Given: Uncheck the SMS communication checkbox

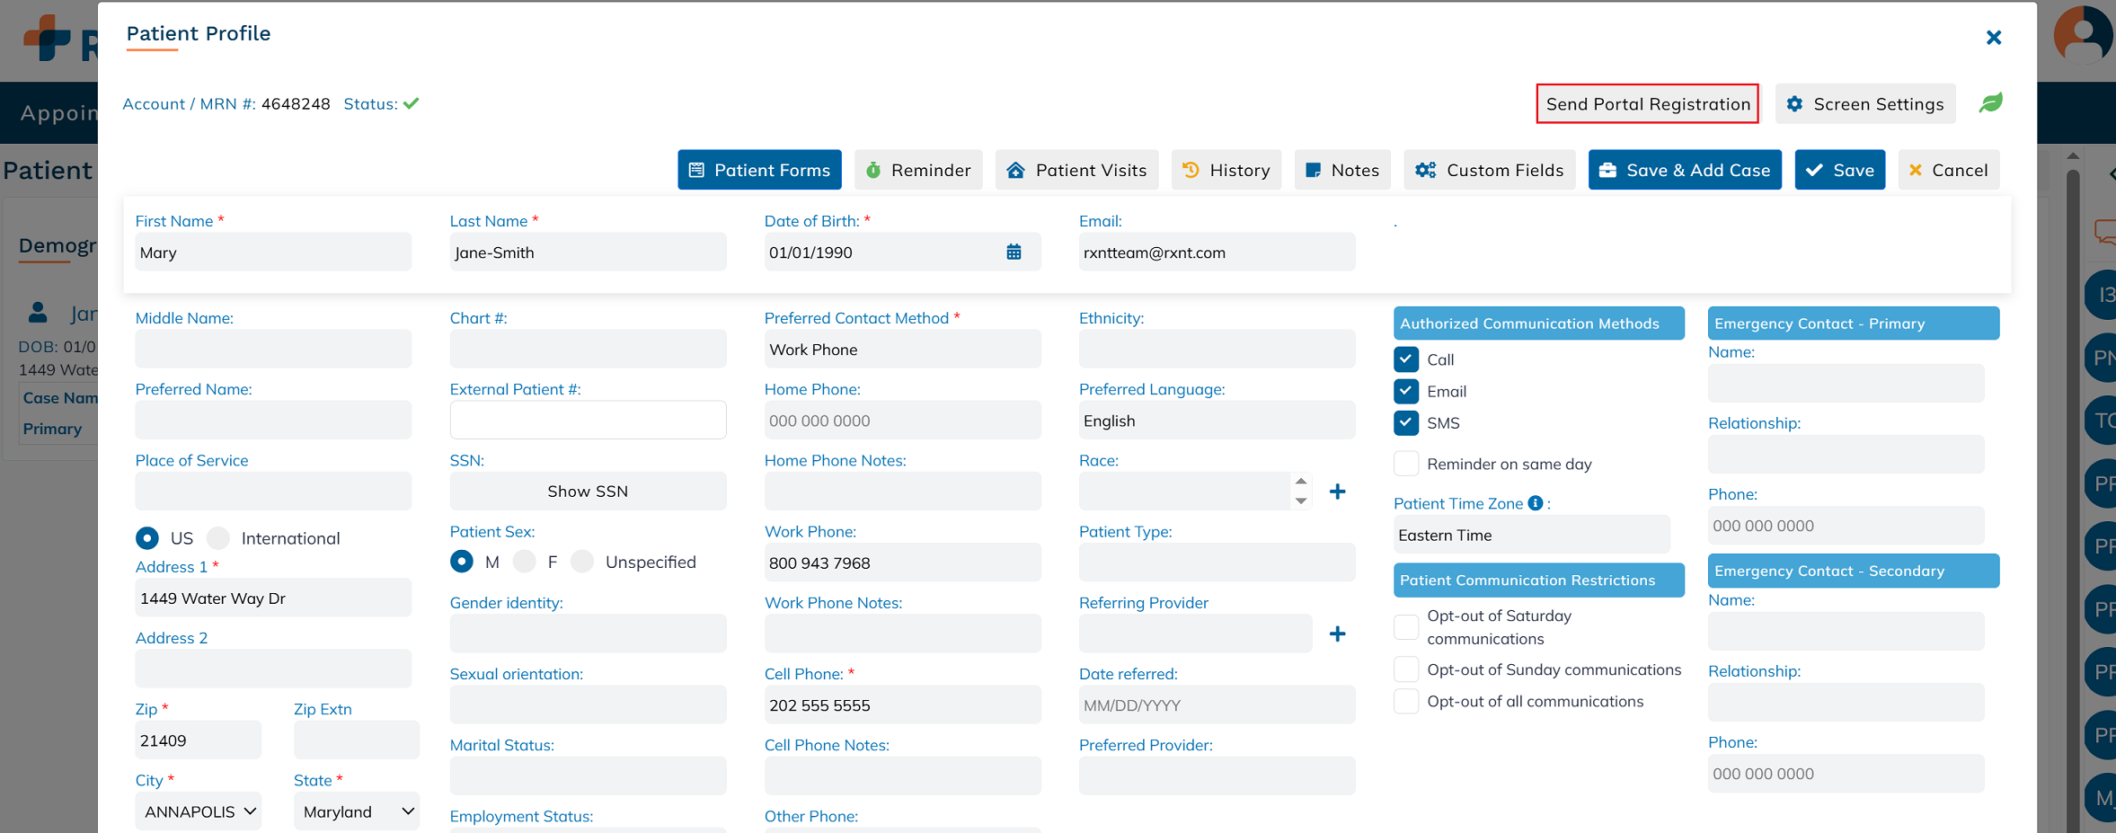Looking at the screenshot, I should click(x=1406, y=423).
